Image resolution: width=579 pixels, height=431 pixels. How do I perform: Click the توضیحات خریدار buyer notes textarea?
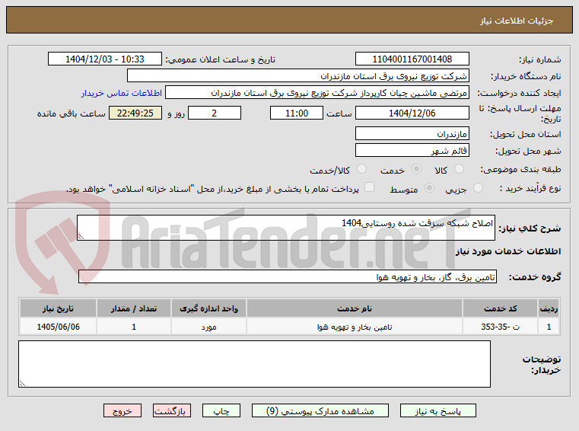coord(254,364)
